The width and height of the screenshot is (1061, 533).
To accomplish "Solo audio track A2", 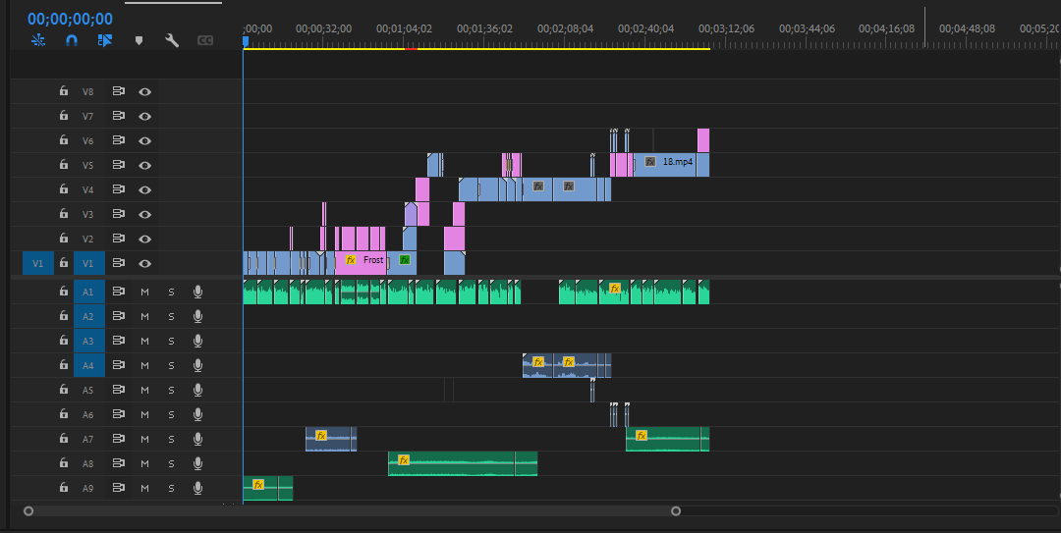I will pyautogui.click(x=171, y=316).
